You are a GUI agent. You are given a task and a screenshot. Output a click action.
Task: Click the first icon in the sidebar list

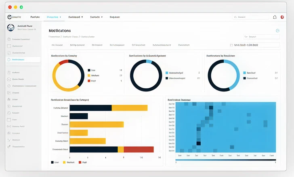pos(9,40)
